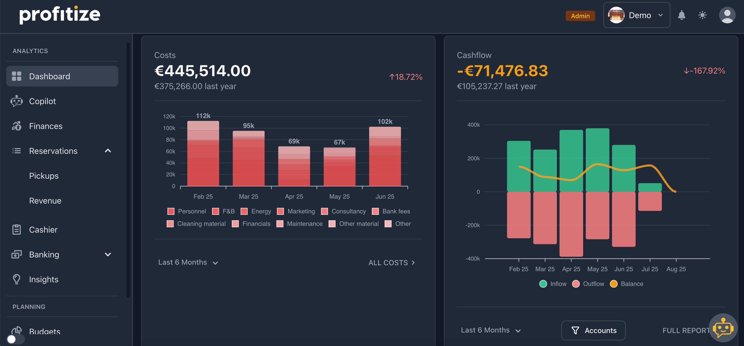Viewport: 744px width, 346px height.
Task: Open Costs Last 6 Months dropdown
Action: pos(188,262)
